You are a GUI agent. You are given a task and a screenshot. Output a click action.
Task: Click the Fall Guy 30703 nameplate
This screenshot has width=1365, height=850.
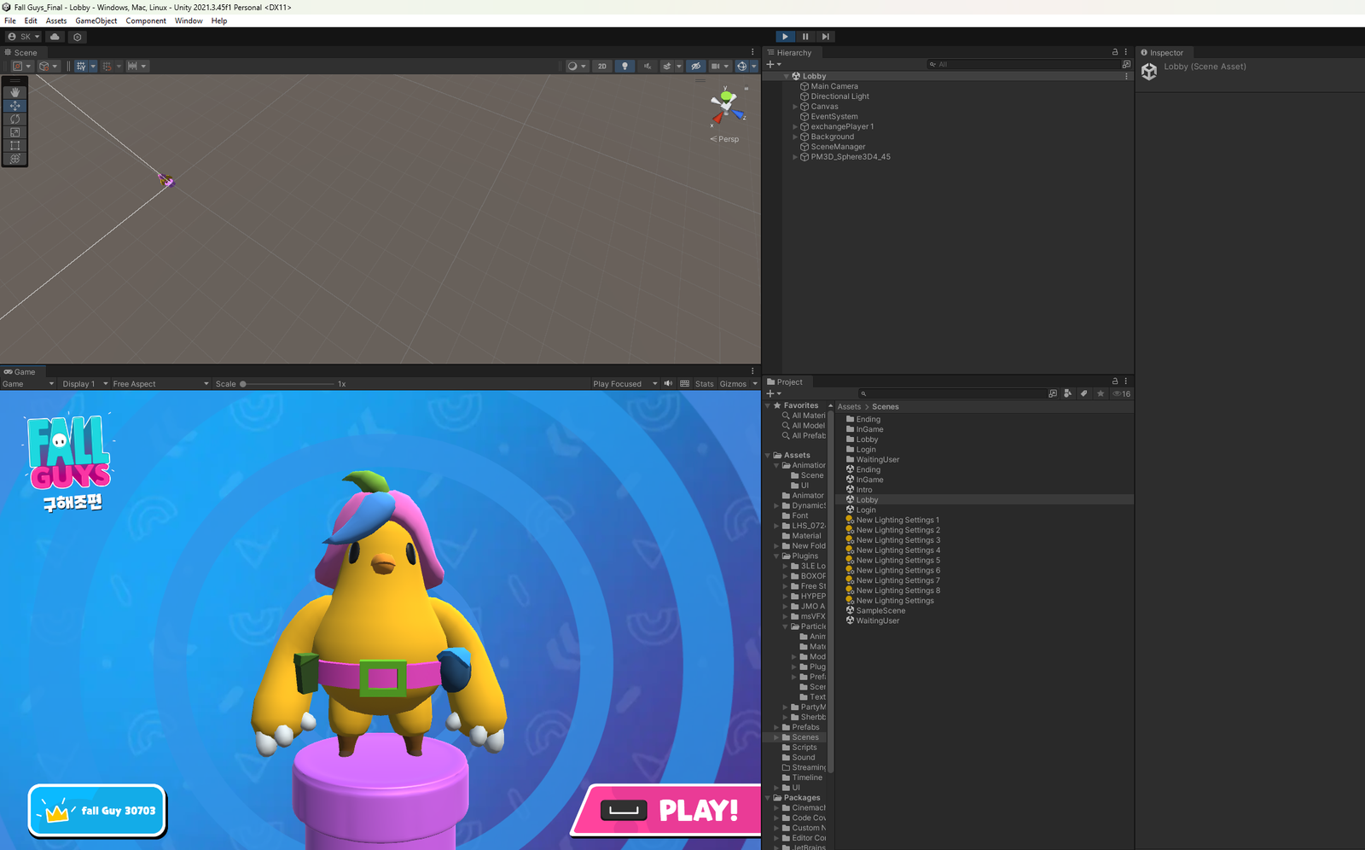pyautogui.click(x=96, y=810)
